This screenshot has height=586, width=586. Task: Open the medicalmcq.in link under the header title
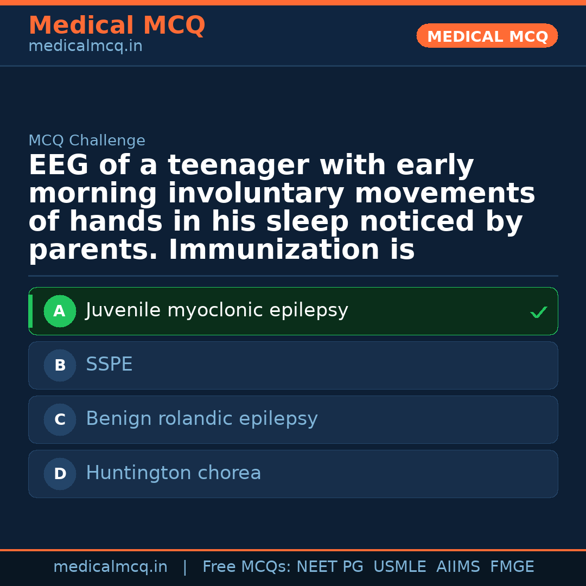85,47
